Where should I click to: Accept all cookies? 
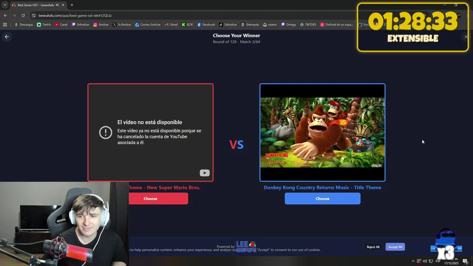[x=395, y=247]
